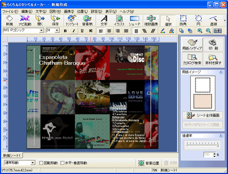Screen dimensions: 228x174
Task: Open 用紙/メディア paper media selection
Action: [192, 45]
